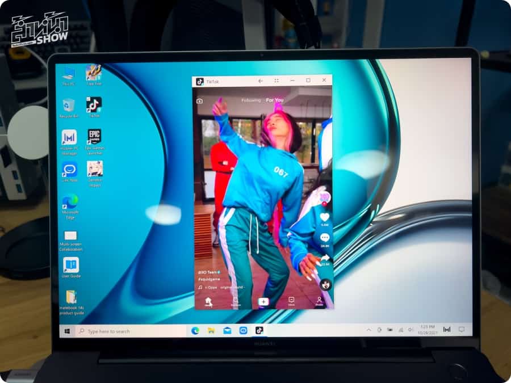Open Link Now from the taskbar

[x=243, y=331]
